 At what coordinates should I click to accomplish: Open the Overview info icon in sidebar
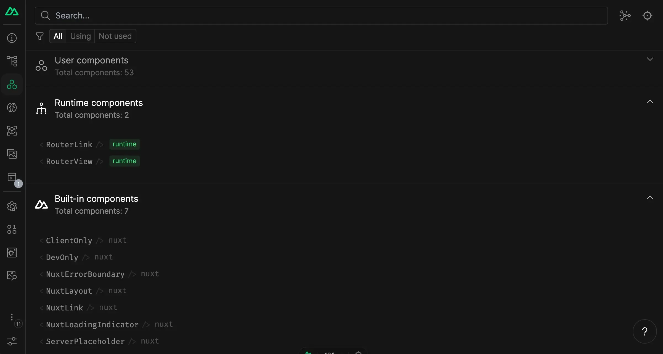pyautogui.click(x=12, y=38)
